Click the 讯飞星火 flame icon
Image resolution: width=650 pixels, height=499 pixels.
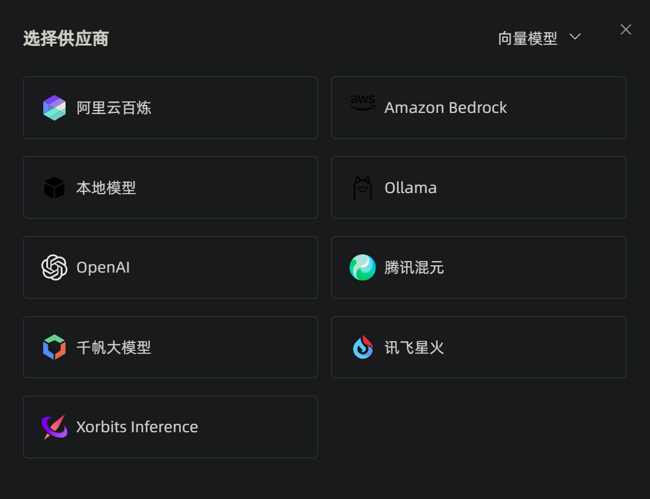[363, 347]
